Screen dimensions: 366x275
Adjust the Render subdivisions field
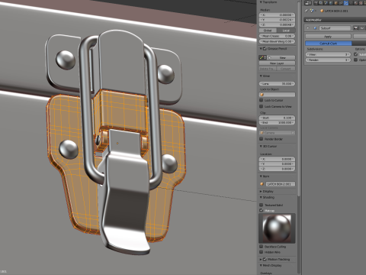(x=328, y=60)
